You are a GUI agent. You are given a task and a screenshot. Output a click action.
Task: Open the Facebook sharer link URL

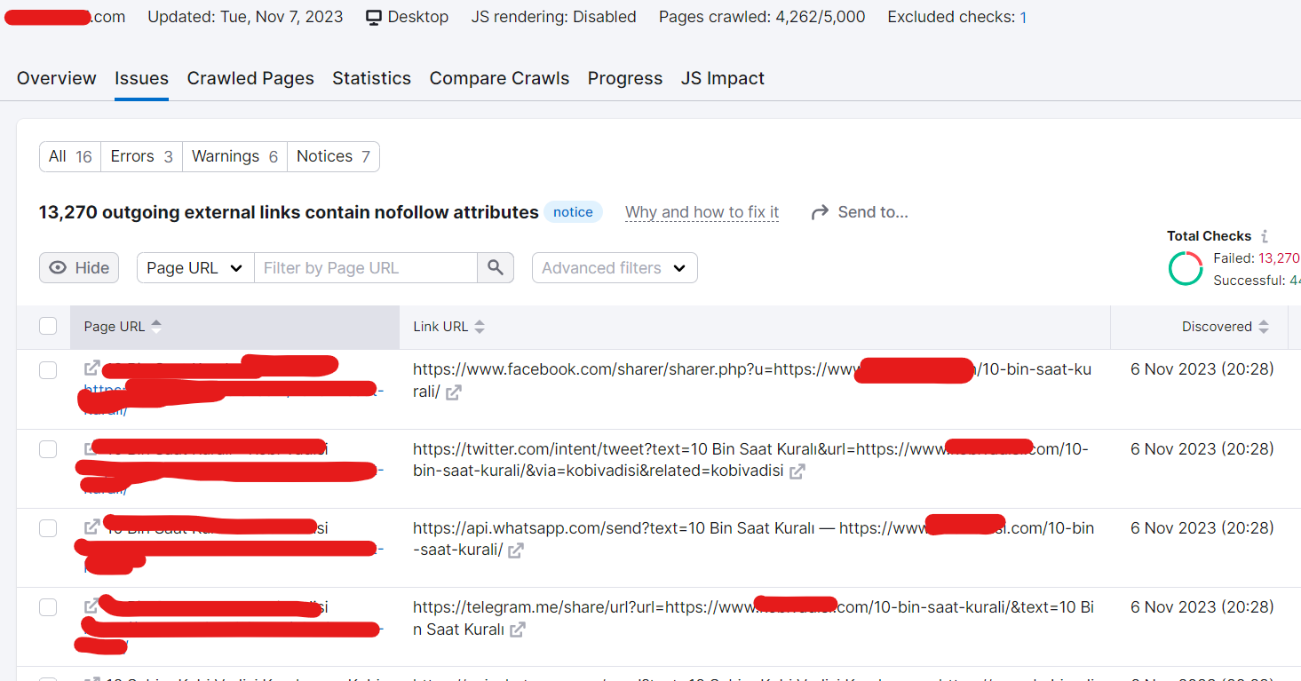coord(752,380)
